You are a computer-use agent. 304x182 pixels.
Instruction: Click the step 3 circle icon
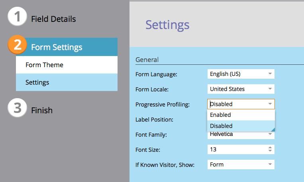pos(17,108)
